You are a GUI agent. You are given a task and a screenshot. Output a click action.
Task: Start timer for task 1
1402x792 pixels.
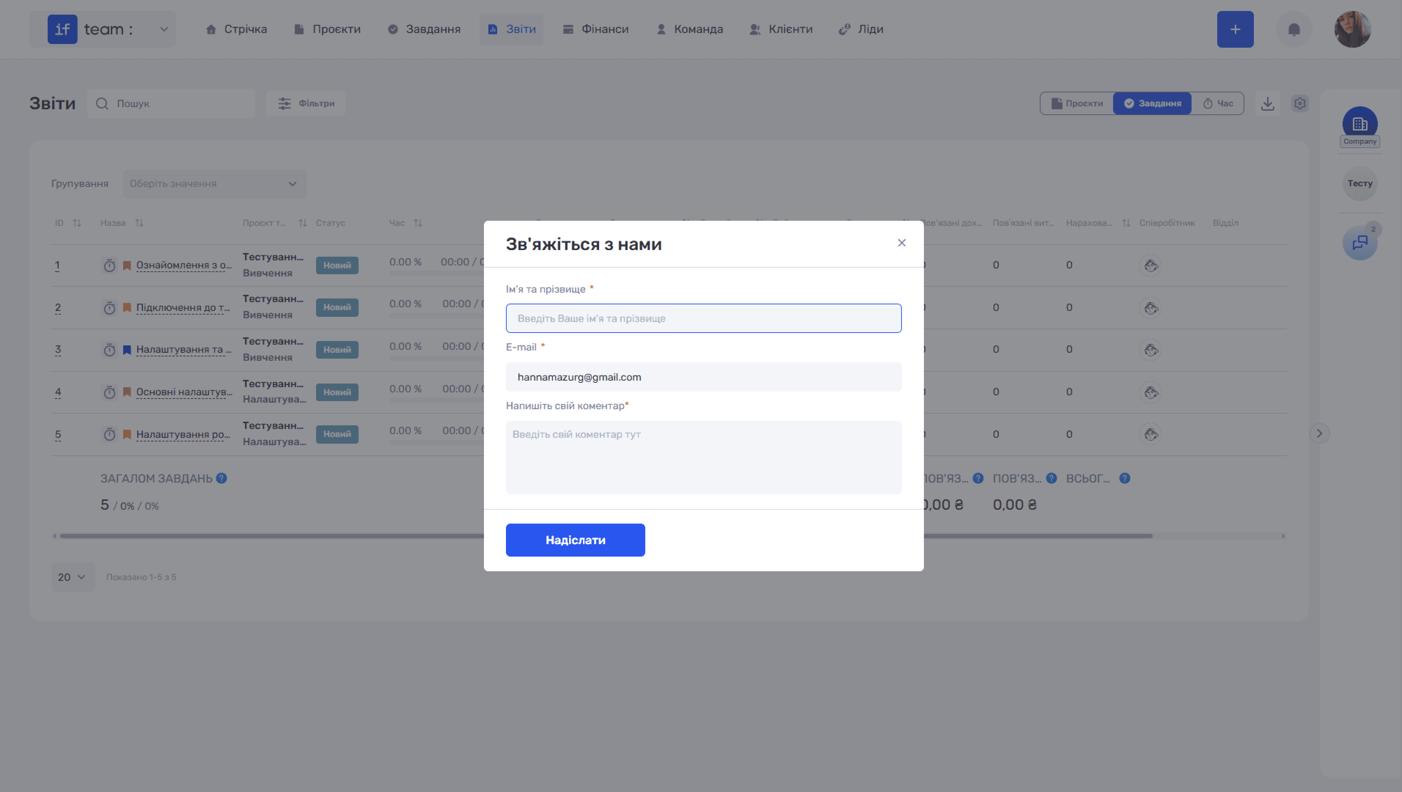click(109, 265)
